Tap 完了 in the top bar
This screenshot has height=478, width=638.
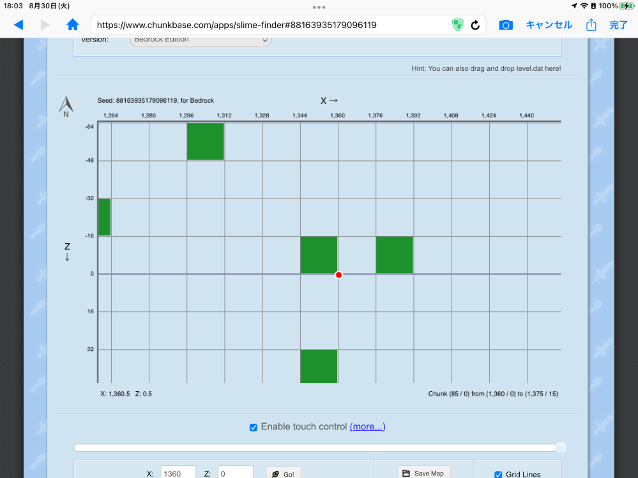pyautogui.click(x=618, y=25)
